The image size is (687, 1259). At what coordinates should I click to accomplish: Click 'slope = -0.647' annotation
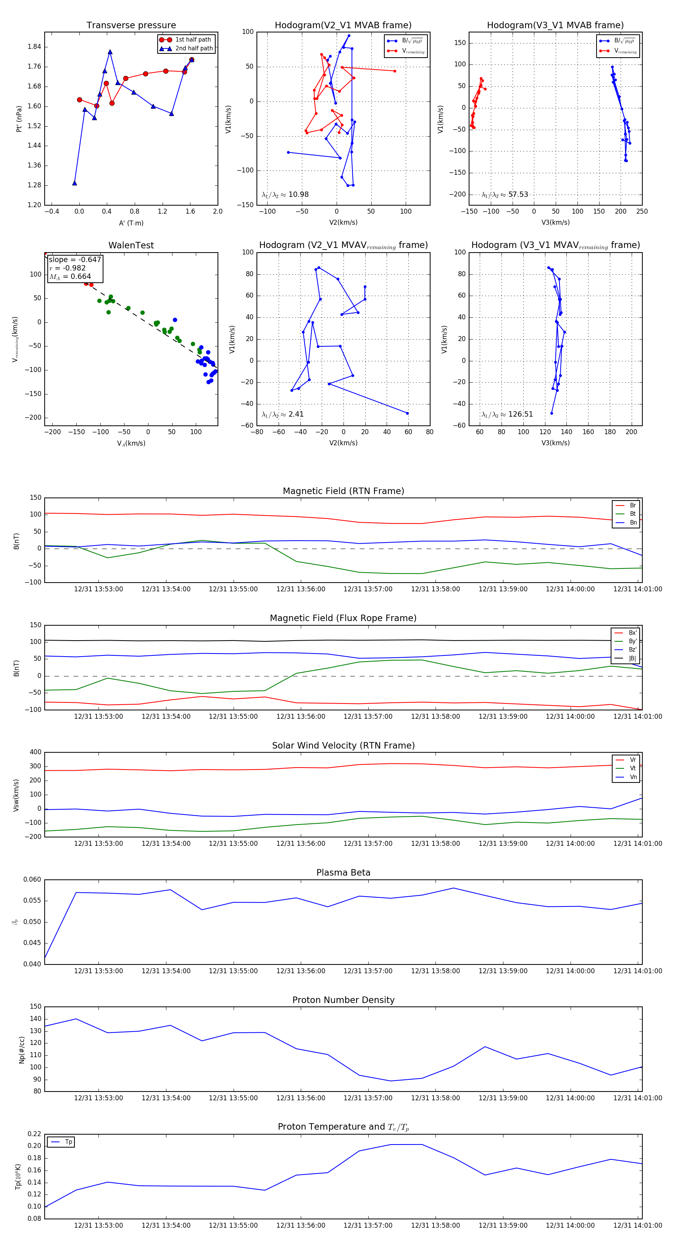coord(75,259)
